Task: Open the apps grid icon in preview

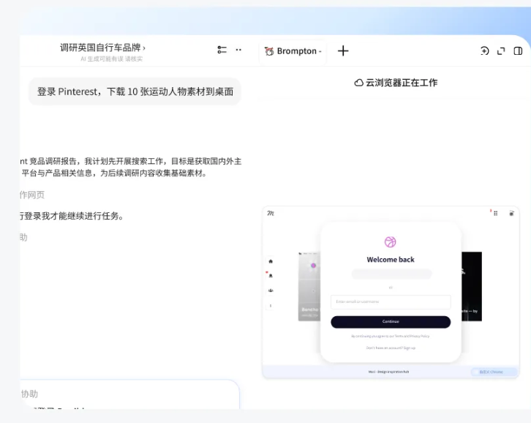Action: tap(495, 213)
